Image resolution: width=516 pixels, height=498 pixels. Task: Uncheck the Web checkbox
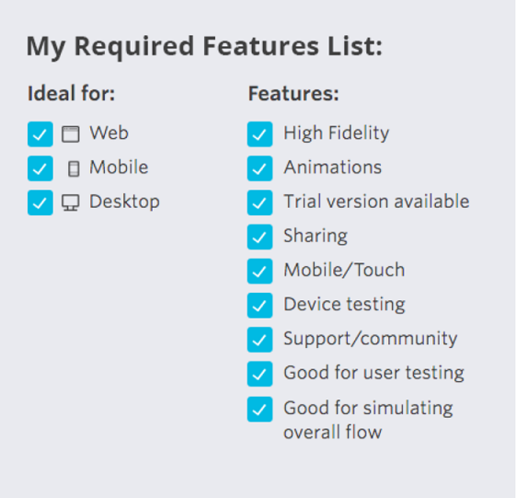(x=40, y=134)
